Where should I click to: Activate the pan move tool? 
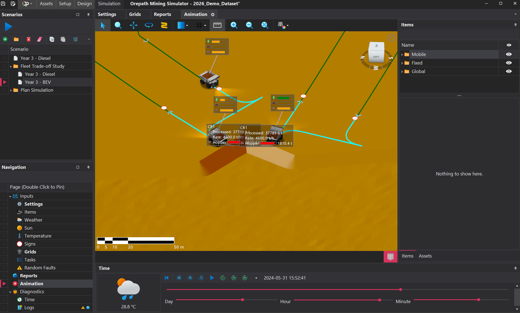133,25
